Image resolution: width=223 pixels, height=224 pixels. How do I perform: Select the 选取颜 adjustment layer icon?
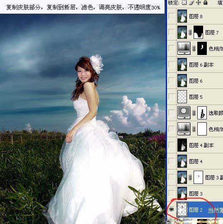184,113
